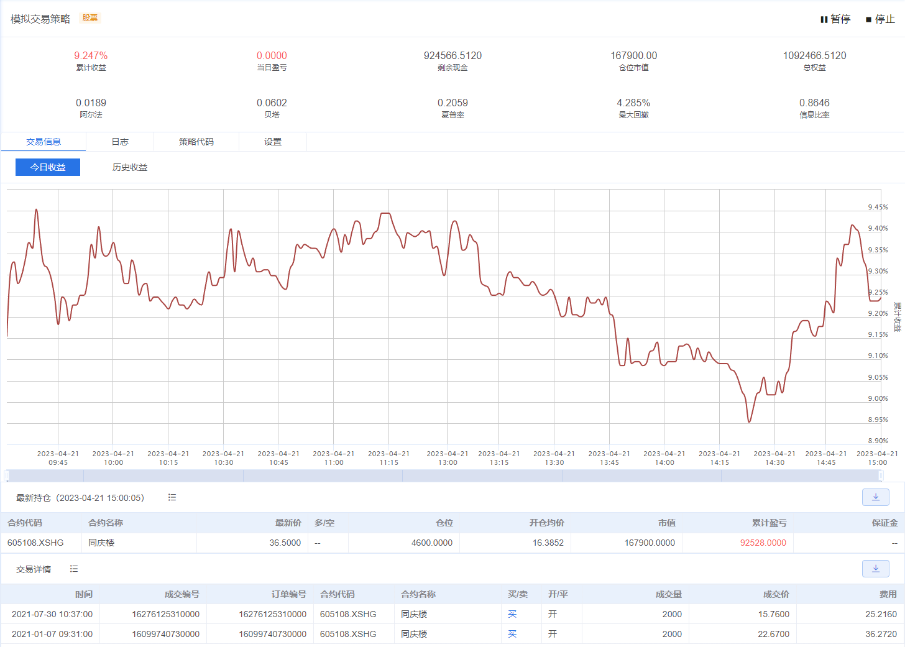The width and height of the screenshot is (905, 647).
Task: Go to the 设置 tab
Action: point(273,142)
